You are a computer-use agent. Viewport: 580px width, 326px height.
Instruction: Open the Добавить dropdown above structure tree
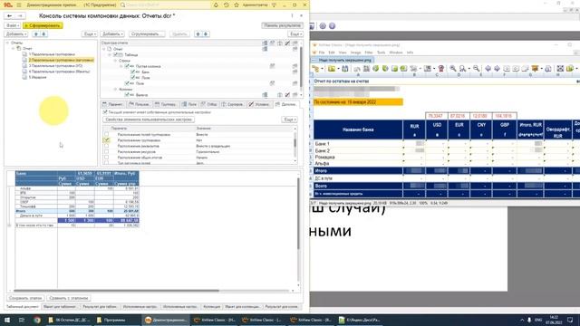(x=112, y=34)
